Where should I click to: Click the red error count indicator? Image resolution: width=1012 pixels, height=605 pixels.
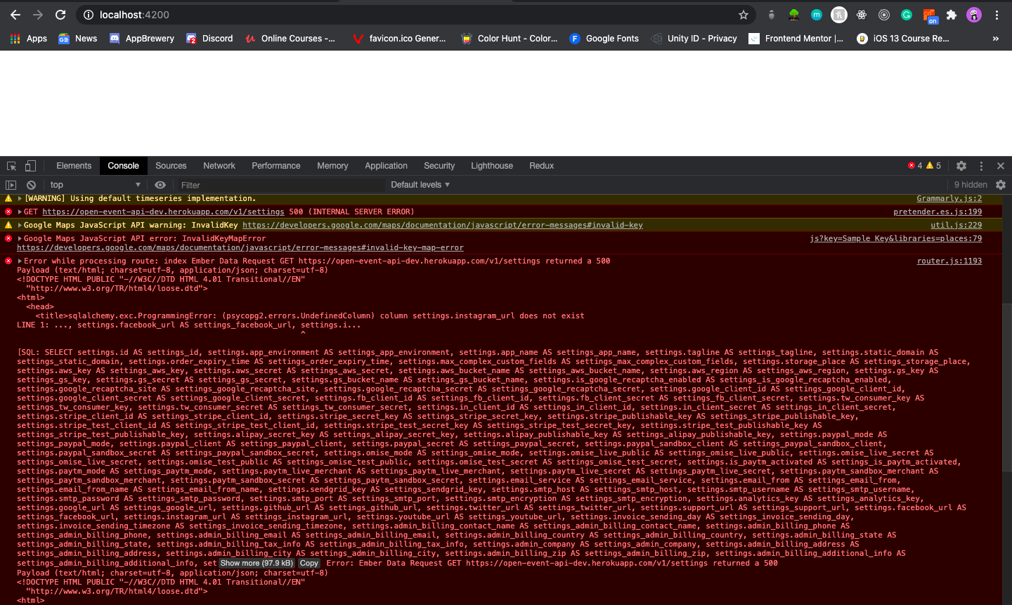tap(915, 166)
